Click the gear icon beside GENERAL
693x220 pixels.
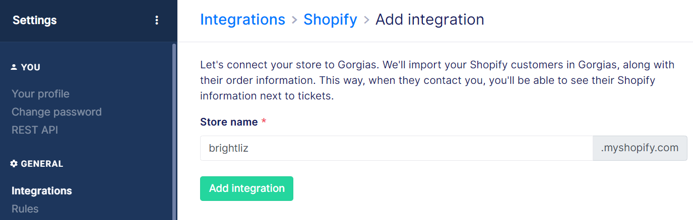coord(14,164)
